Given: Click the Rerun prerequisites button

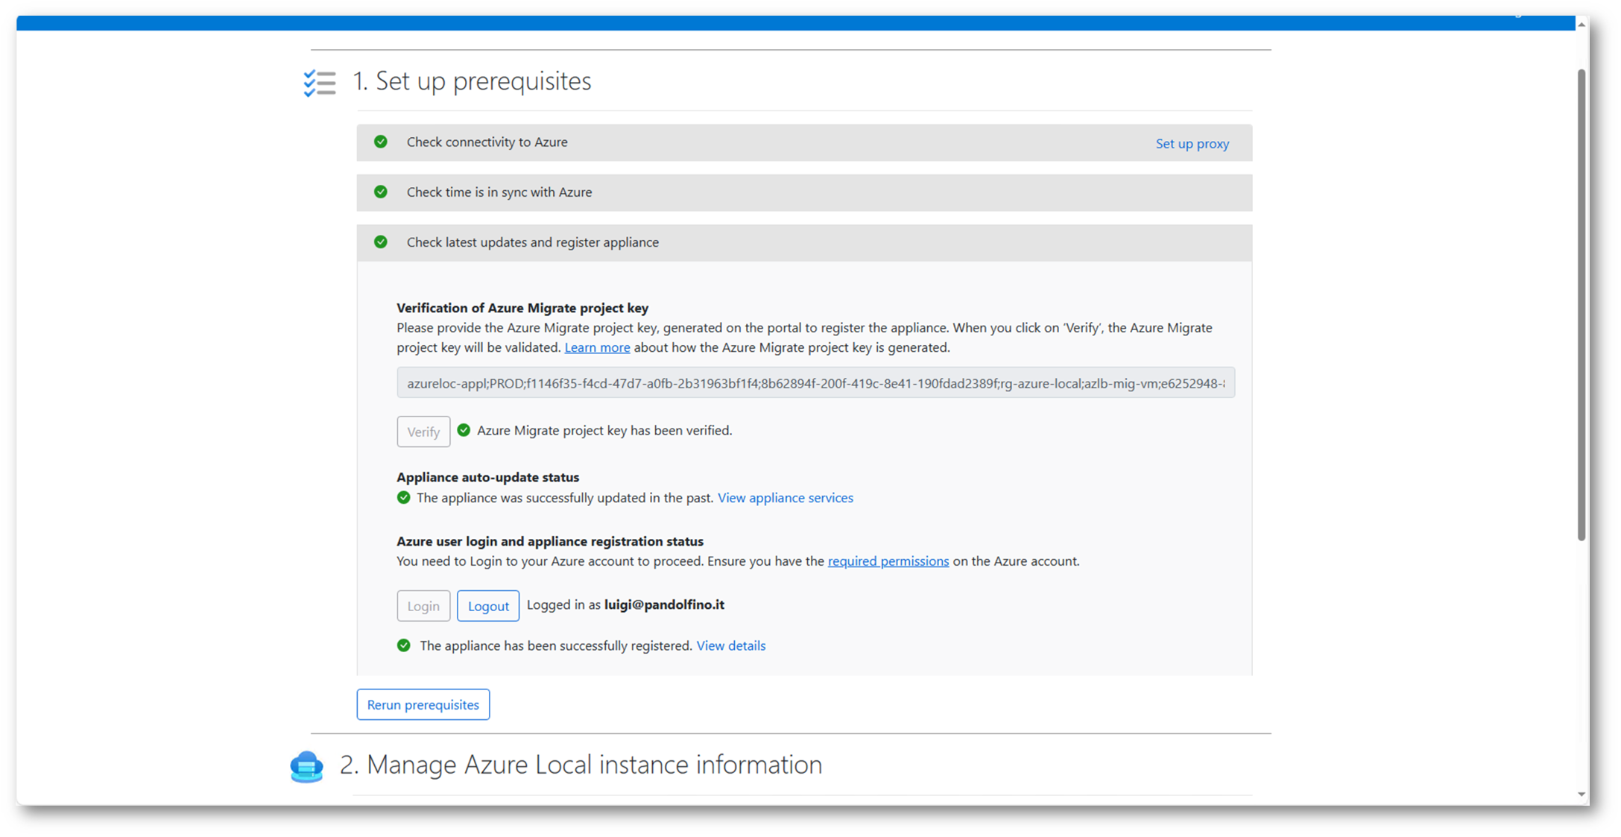Looking at the screenshot, I should [423, 704].
